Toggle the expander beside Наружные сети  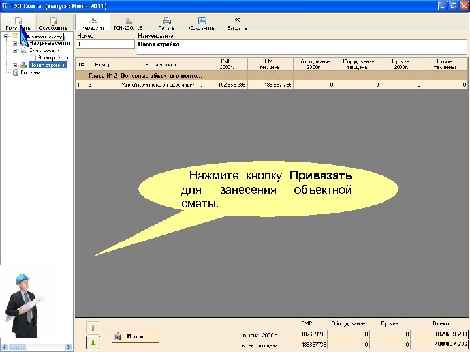tap(15, 44)
